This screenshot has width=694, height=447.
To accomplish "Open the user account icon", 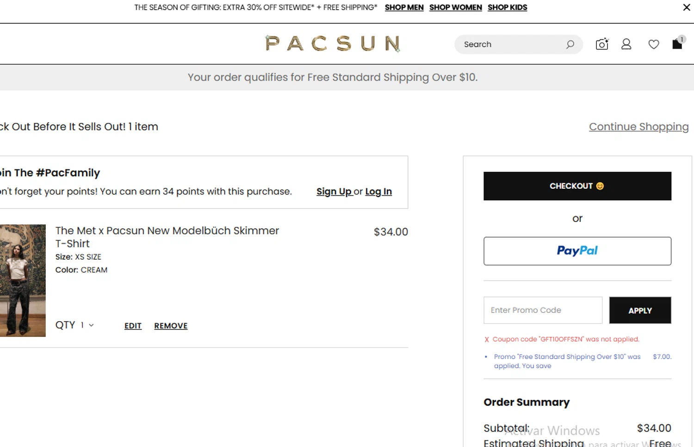I will click(x=626, y=44).
